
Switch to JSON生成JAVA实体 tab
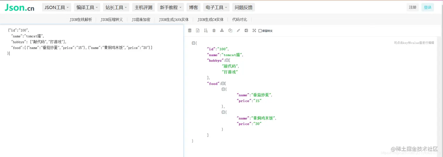174,20
